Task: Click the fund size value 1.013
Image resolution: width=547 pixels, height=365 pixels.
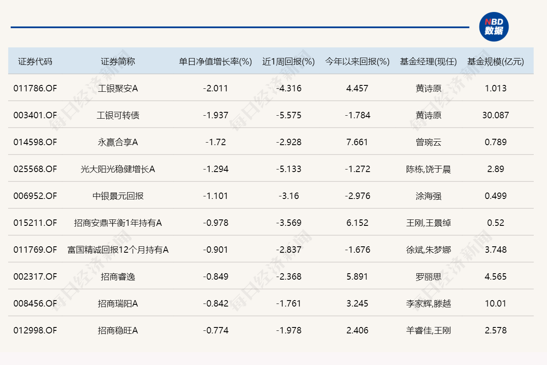Action: coord(496,88)
